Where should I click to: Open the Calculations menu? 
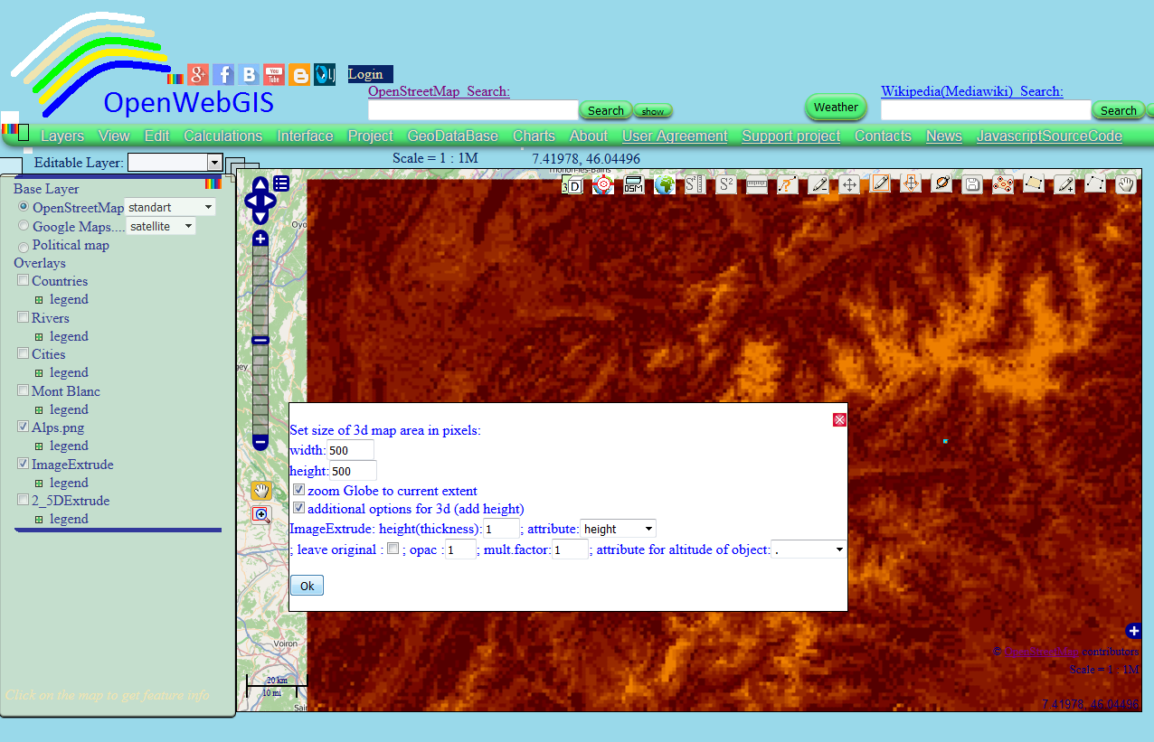(x=223, y=136)
